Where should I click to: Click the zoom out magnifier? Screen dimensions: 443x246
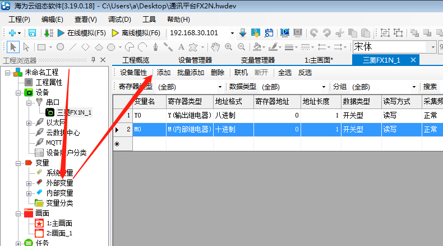[x=241, y=47]
